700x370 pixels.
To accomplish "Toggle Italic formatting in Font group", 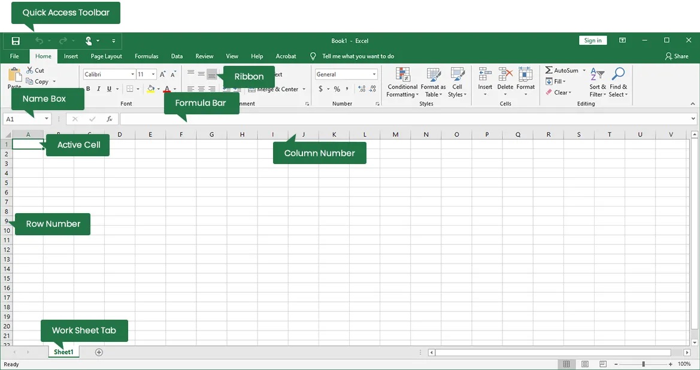I will 98,89.
